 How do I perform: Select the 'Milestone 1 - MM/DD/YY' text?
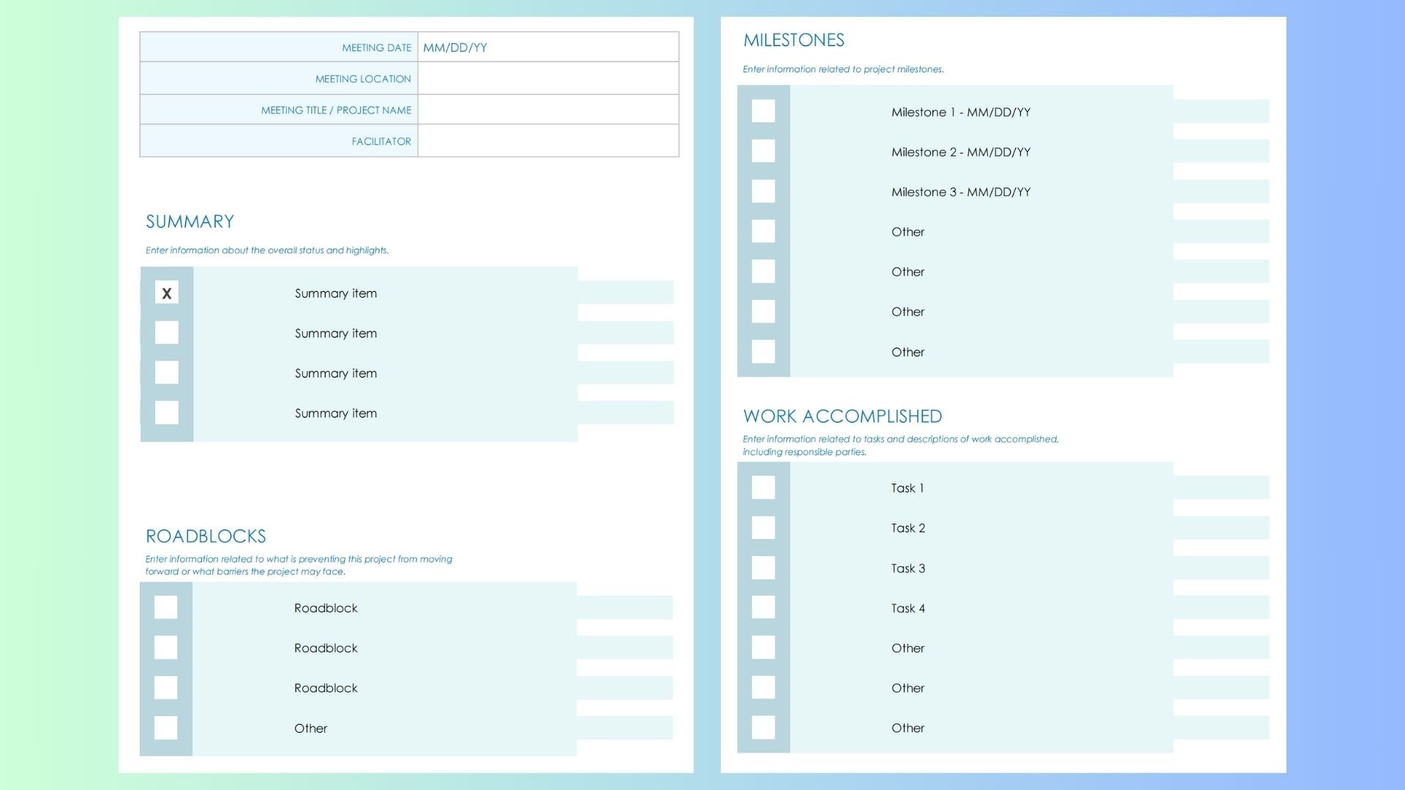coord(961,112)
